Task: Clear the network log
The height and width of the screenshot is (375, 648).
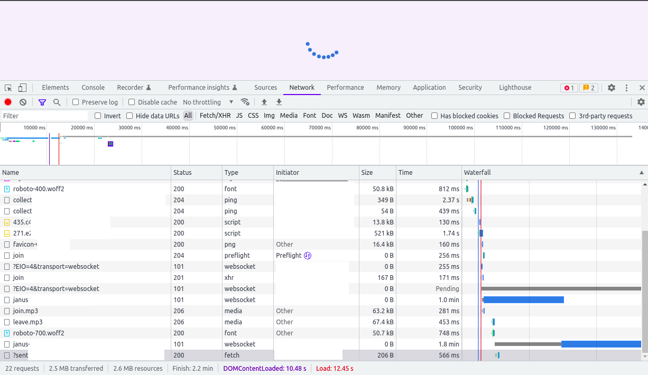Action: tap(23, 102)
